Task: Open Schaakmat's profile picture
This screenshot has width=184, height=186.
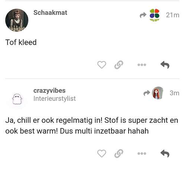Action: click(x=17, y=20)
